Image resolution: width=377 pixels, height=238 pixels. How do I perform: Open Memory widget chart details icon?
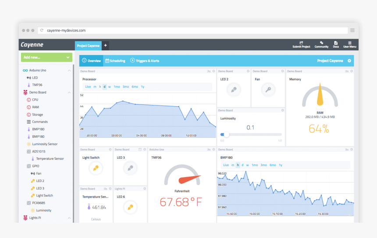coord(347,71)
